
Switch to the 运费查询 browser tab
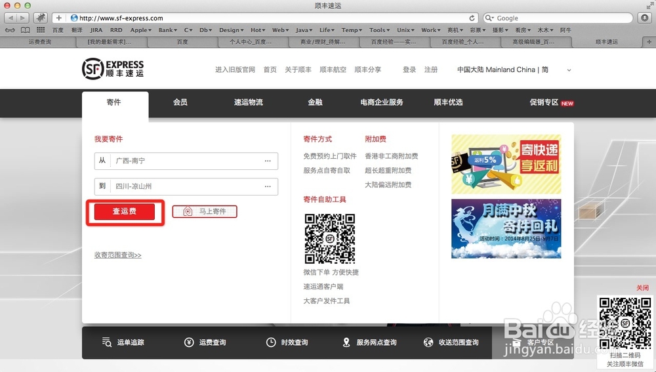pyautogui.click(x=40, y=42)
